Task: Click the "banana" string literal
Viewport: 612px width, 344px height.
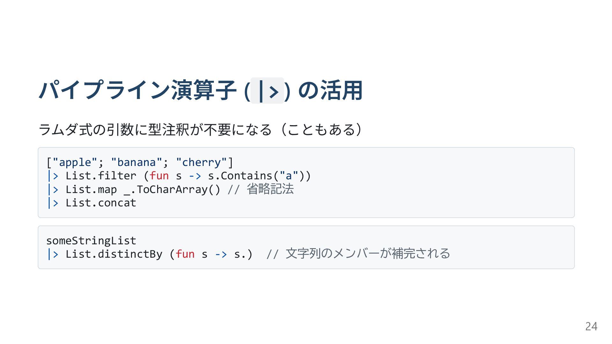Action: [x=136, y=162]
